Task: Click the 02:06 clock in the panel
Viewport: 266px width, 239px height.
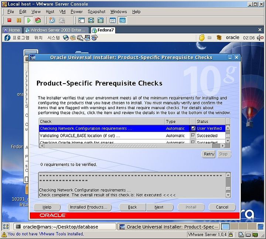Action: click(249, 38)
